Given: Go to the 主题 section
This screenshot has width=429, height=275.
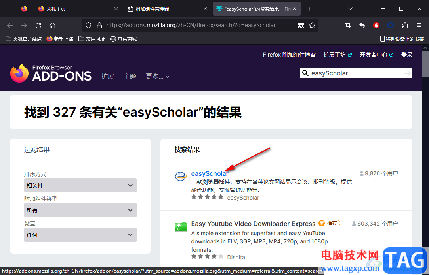Looking at the screenshot, I should 130,76.
